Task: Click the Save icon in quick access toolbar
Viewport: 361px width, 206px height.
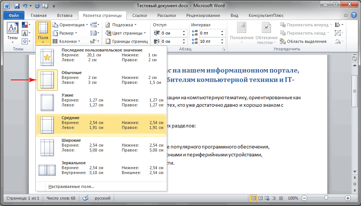Action: click(17, 6)
